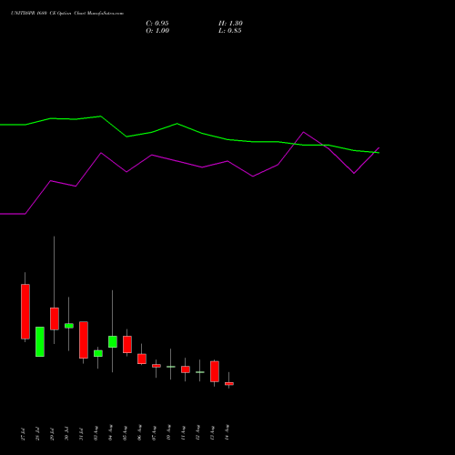The width and height of the screenshot is (455, 455).
Task: Select the green candle for 04 Aug
Action: pyautogui.click(x=113, y=341)
